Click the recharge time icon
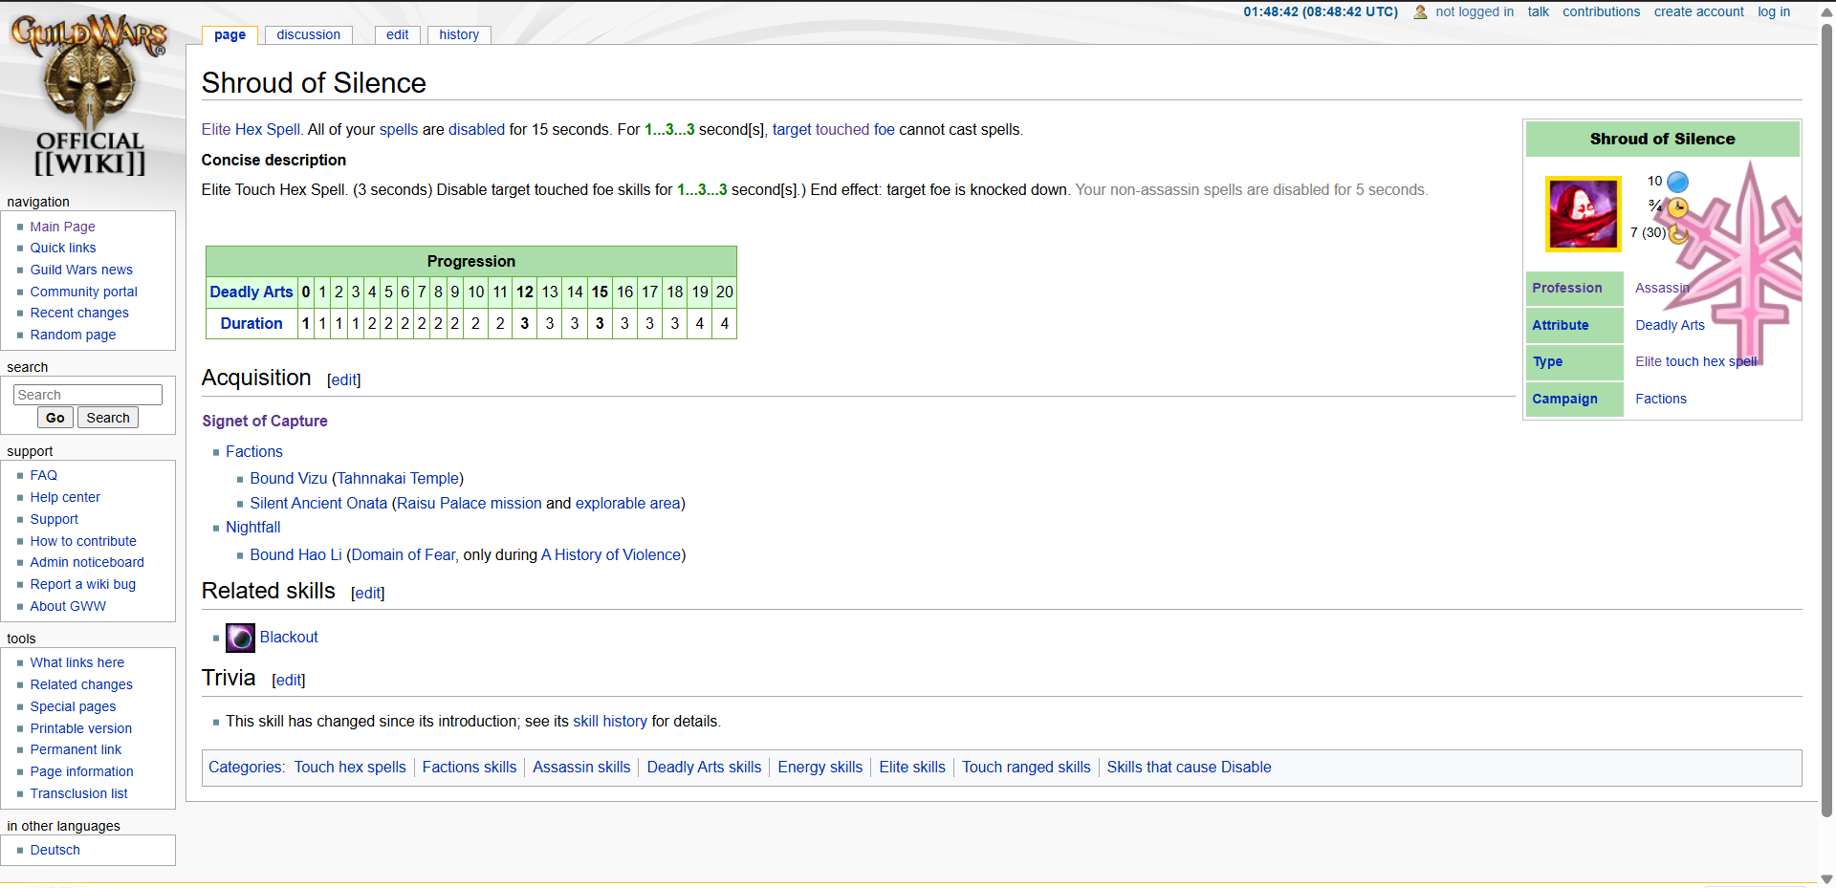This screenshot has width=1836, height=888. point(1677,233)
